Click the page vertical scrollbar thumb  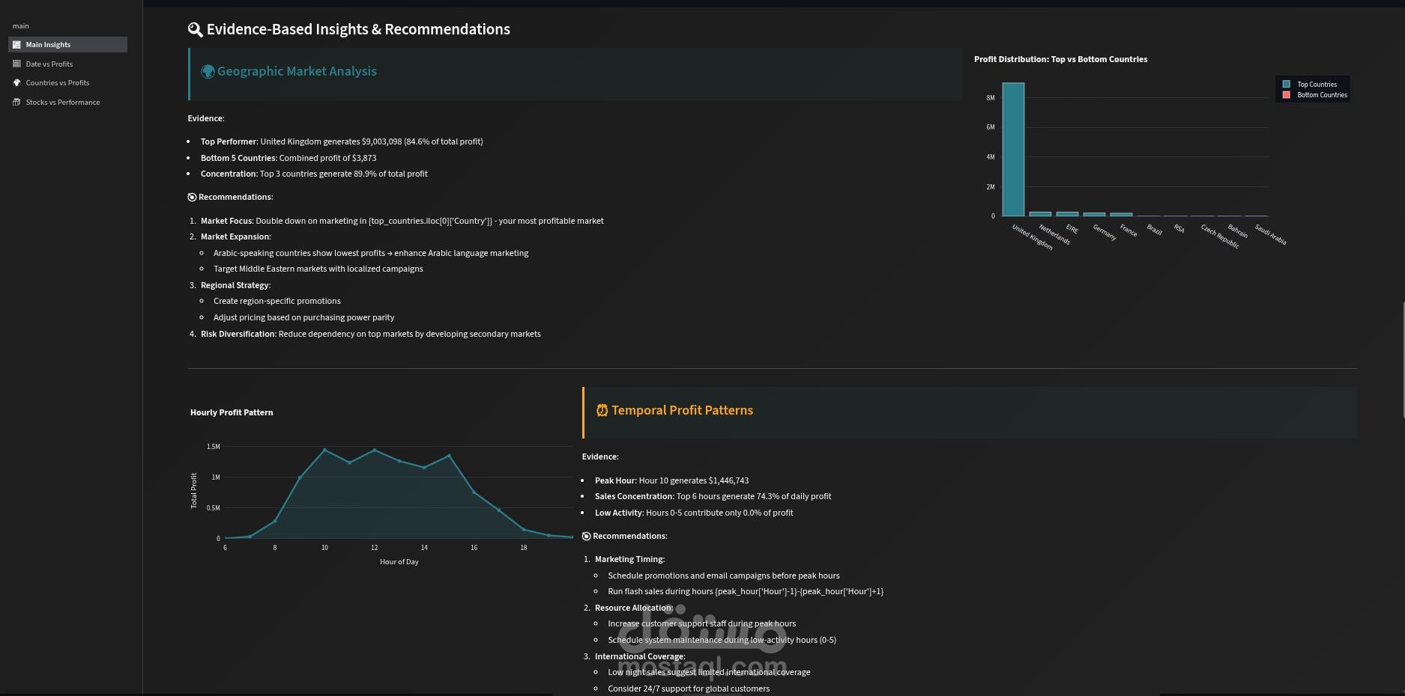coord(1403,359)
